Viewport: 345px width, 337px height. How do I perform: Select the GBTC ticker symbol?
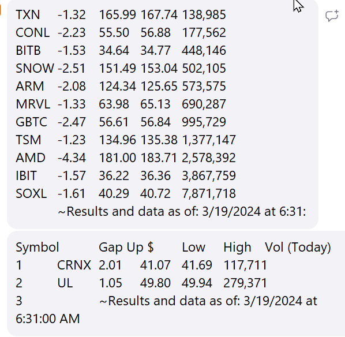[31, 122]
